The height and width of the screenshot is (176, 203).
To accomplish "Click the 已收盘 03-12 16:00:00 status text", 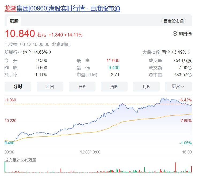I will [x=27, y=45].
